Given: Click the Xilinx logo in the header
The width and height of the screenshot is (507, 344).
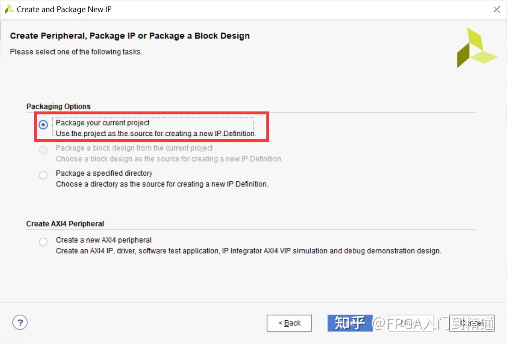Looking at the screenshot, I should coord(476,48).
